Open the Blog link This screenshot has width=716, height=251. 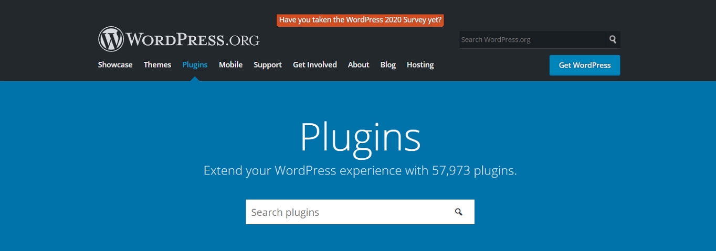388,65
